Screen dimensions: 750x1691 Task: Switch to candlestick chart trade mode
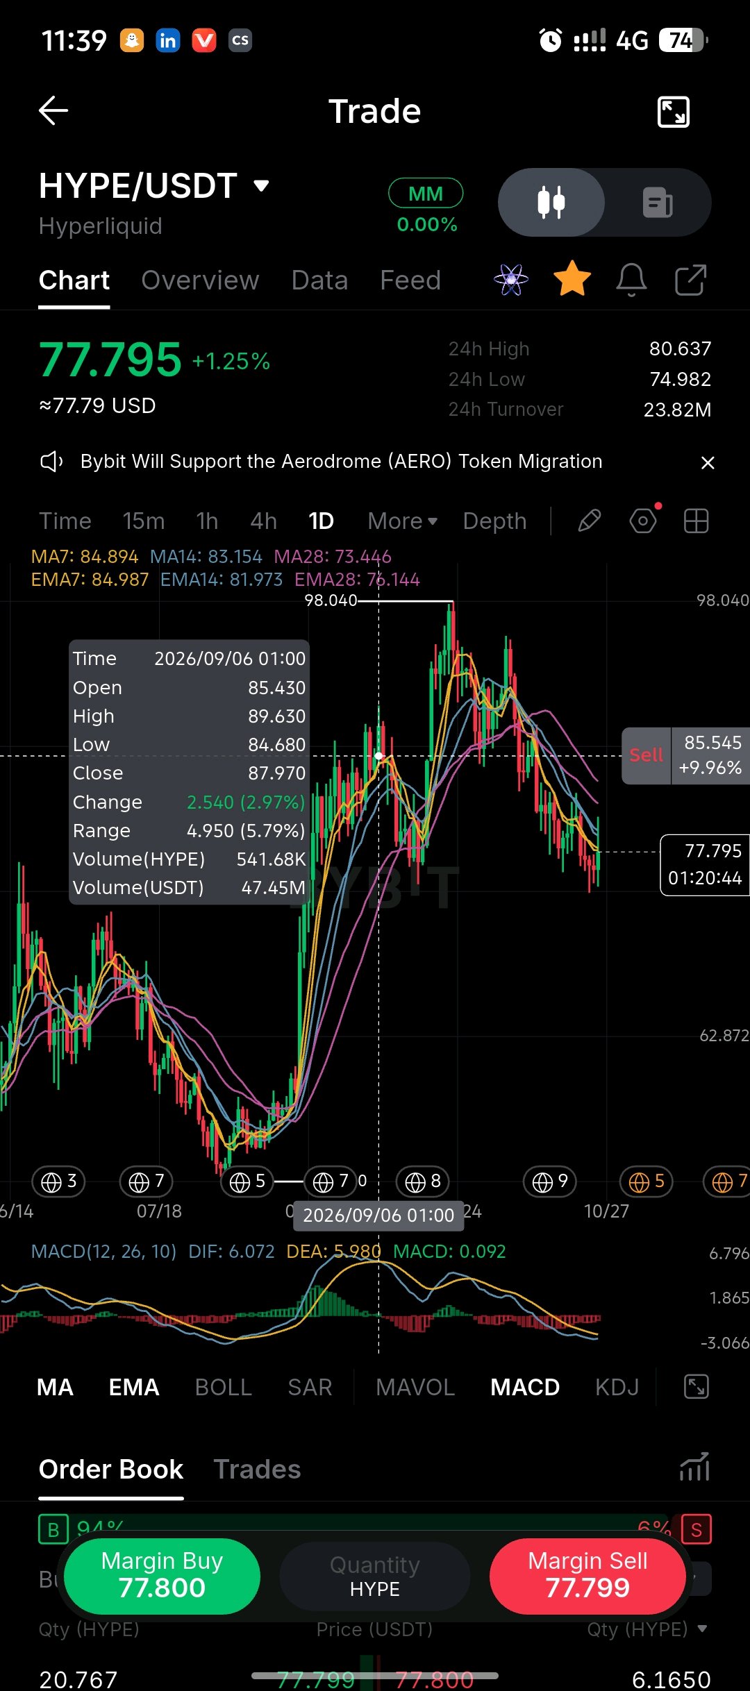tap(551, 203)
